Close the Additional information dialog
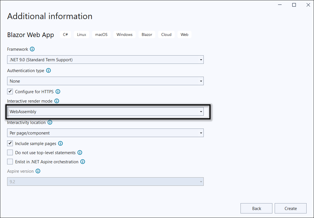Screen dimensions: 314x218 point(308,5)
